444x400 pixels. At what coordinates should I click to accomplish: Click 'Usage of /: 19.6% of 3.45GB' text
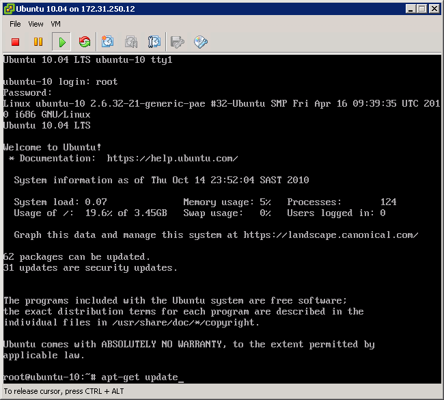(x=91, y=213)
